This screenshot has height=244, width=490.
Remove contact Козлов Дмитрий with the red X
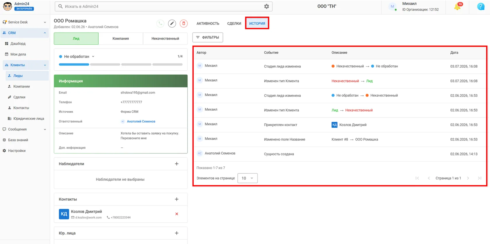tap(177, 214)
